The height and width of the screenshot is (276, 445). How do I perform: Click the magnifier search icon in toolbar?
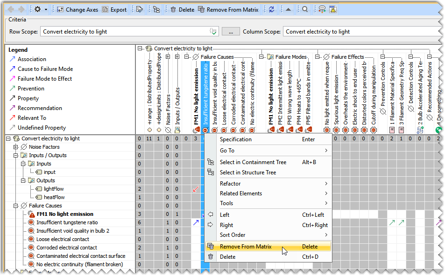coord(305,9)
